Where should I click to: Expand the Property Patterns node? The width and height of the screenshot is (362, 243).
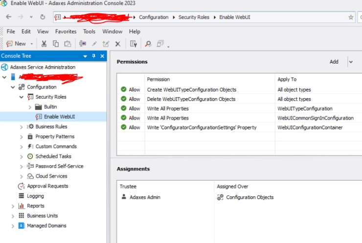21,137
